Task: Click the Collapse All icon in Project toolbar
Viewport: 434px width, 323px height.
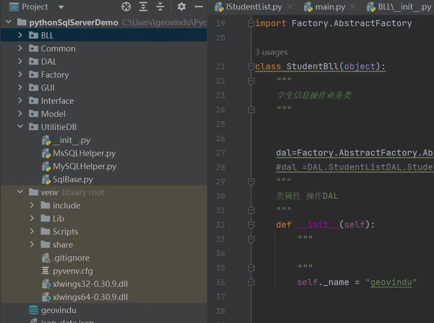Action: (x=160, y=7)
